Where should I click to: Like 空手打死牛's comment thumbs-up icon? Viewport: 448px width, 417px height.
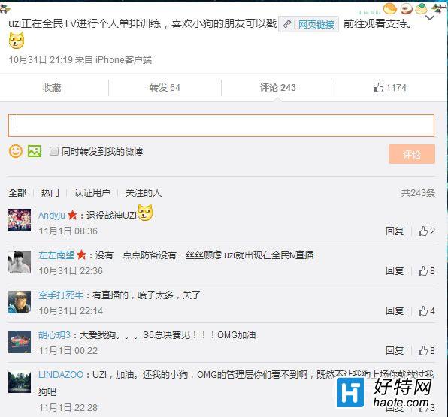[423, 311]
